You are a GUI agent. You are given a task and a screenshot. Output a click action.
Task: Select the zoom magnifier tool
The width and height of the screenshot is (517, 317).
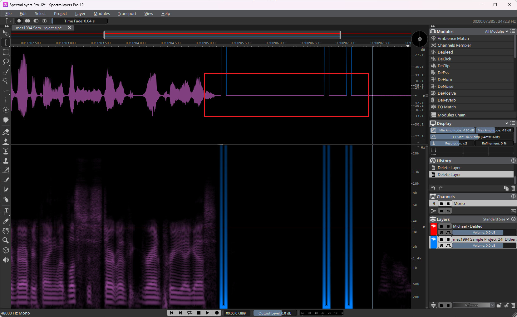point(6,240)
